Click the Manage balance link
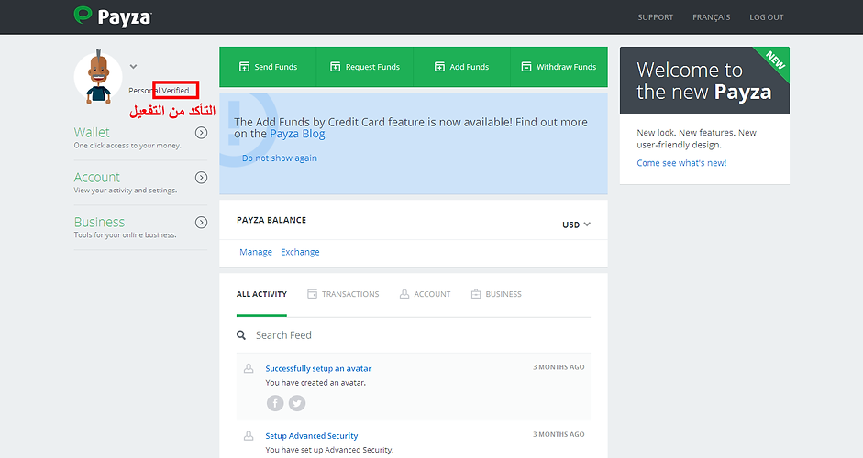 tap(256, 252)
